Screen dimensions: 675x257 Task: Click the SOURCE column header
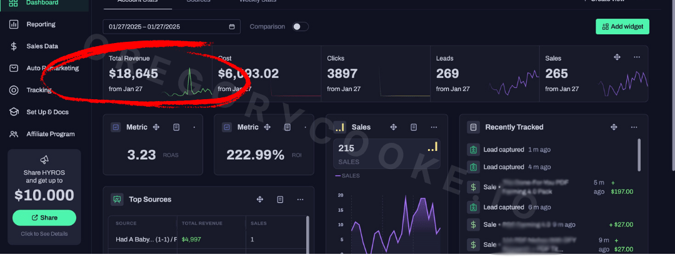coord(126,223)
